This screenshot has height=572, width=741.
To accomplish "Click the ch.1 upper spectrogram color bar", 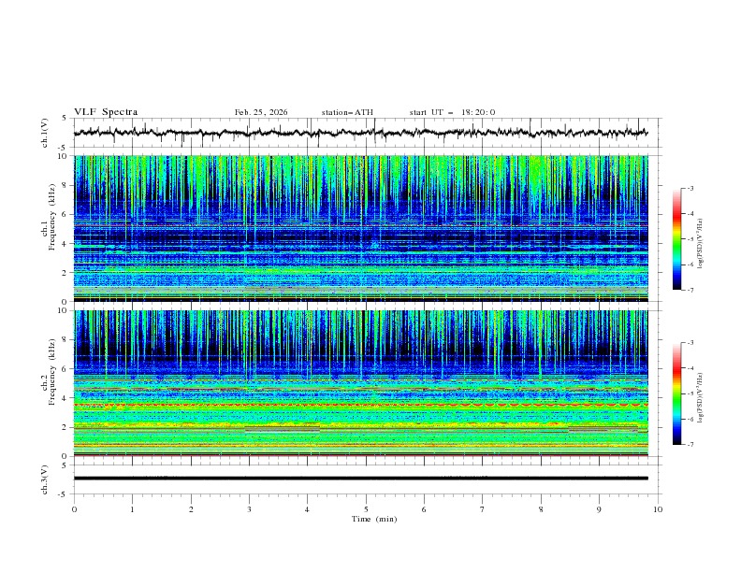I will pyautogui.click(x=677, y=238).
